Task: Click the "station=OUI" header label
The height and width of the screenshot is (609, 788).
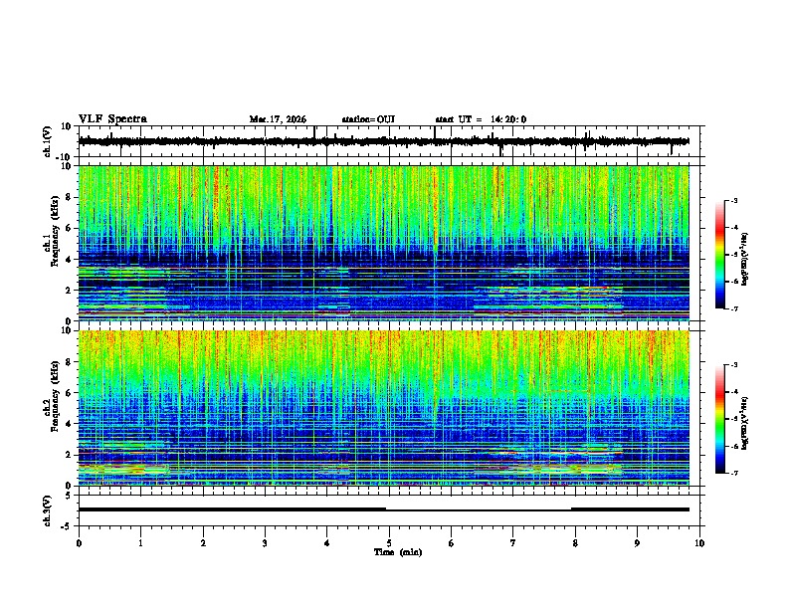Action: point(368,119)
